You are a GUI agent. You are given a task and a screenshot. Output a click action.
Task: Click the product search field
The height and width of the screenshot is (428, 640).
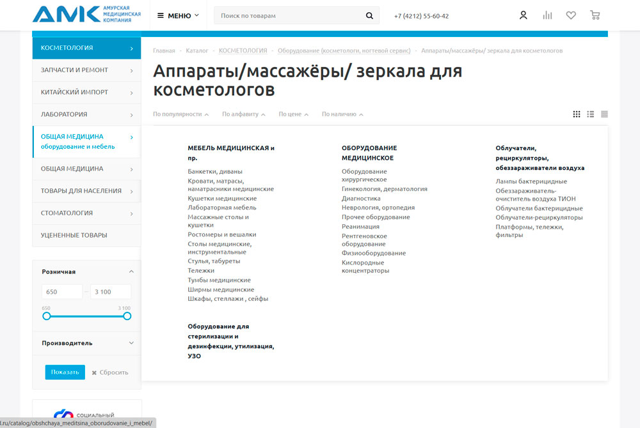tap(290, 15)
